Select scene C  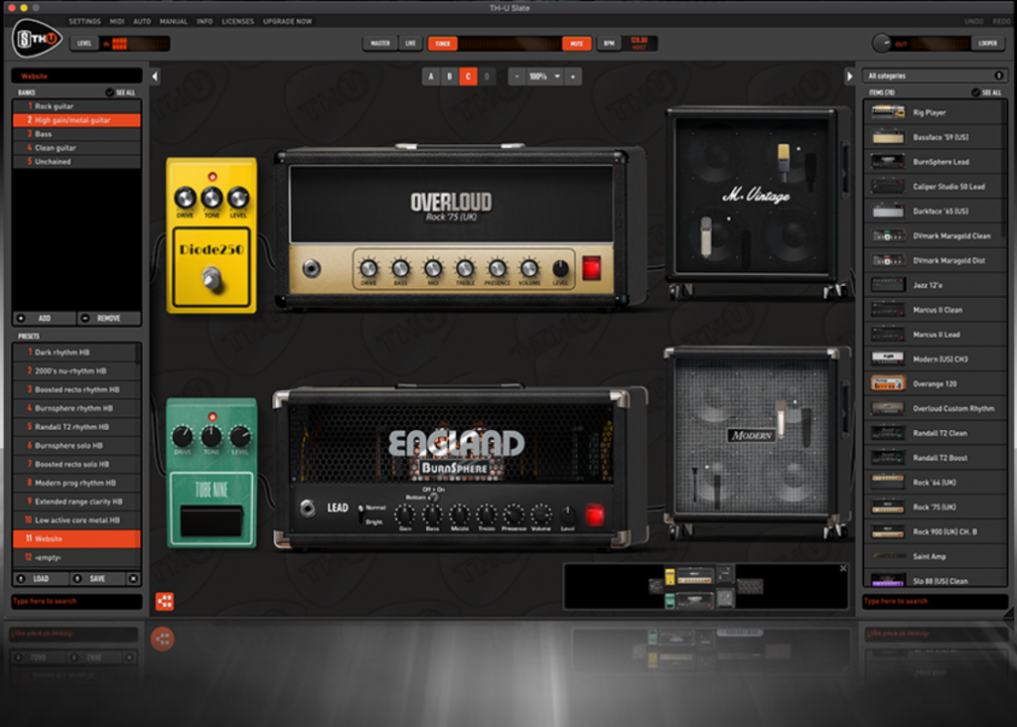click(x=469, y=76)
